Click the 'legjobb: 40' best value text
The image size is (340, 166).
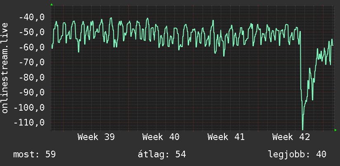pyautogui.click(x=297, y=154)
